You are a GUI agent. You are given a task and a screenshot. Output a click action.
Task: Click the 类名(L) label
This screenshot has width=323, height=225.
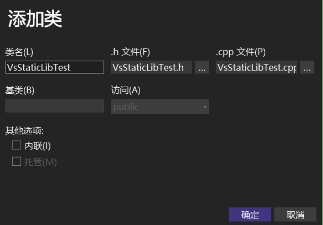[x=19, y=52]
